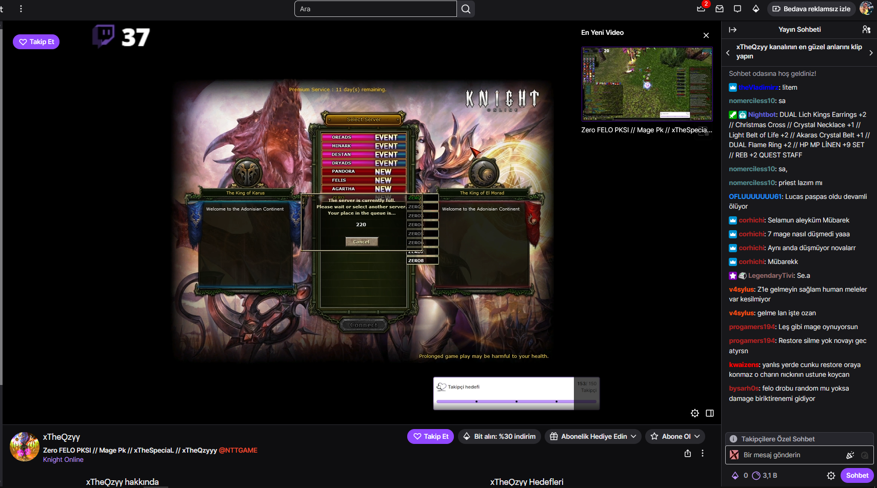The width and height of the screenshot is (877, 488).
Task: Click the channel points icon showing 3,1 B
Action: (x=756, y=476)
